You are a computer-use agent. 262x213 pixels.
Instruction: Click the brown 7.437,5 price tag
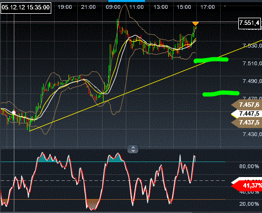247,122
